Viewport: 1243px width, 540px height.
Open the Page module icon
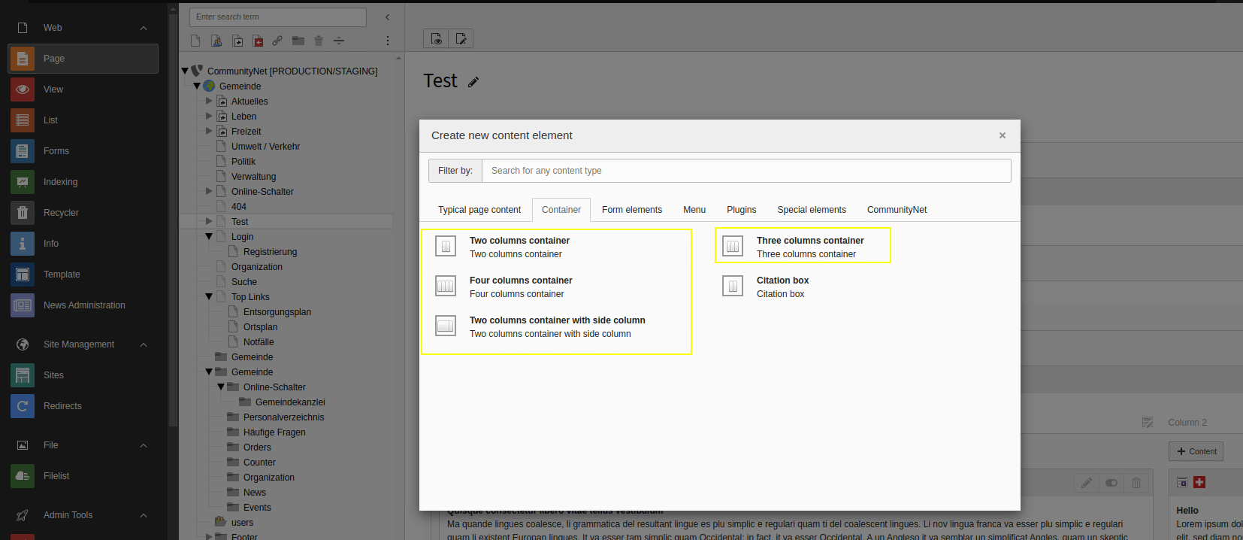click(23, 59)
